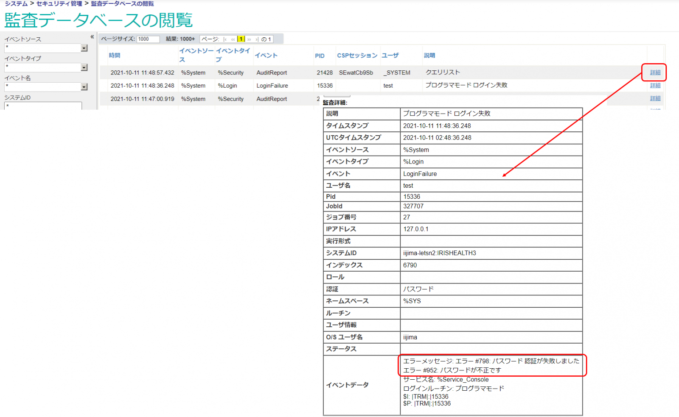The width and height of the screenshot is (679, 417).
Task: Open 詳細 link for クエリリスト row
Action: (x=655, y=72)
